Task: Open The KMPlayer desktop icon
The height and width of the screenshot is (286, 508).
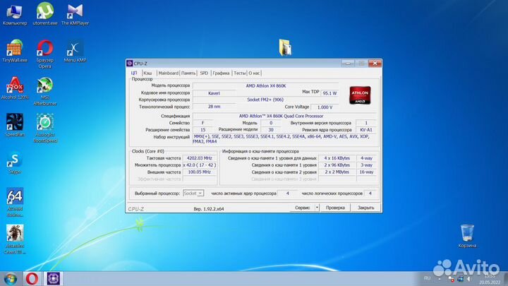Action: (75, 15)
